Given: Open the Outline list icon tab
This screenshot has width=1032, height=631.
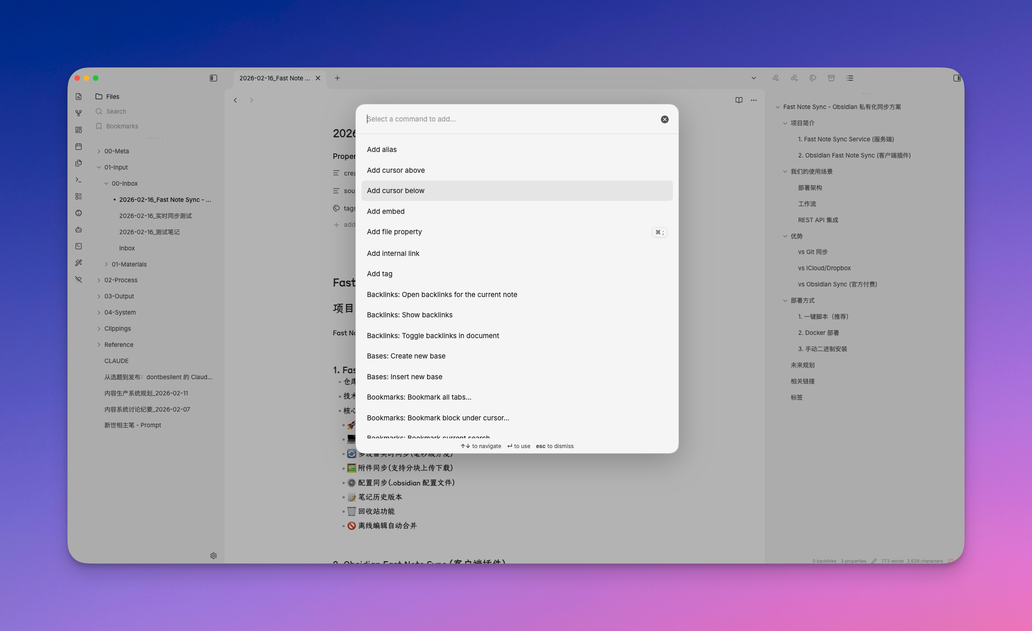Looking at the screenshot, I should (x=849, y=78).
